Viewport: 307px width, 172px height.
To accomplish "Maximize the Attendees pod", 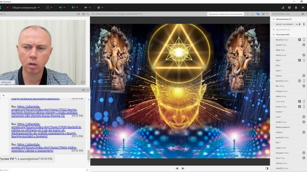I will 303,14.
